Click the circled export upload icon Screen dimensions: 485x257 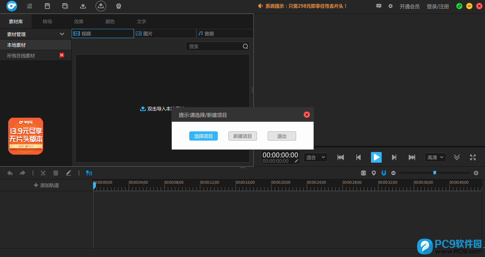tap(101, 6)
